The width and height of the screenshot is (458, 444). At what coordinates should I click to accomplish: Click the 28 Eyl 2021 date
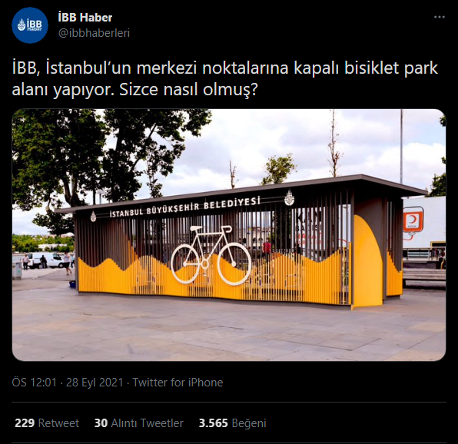pos(95,383)
